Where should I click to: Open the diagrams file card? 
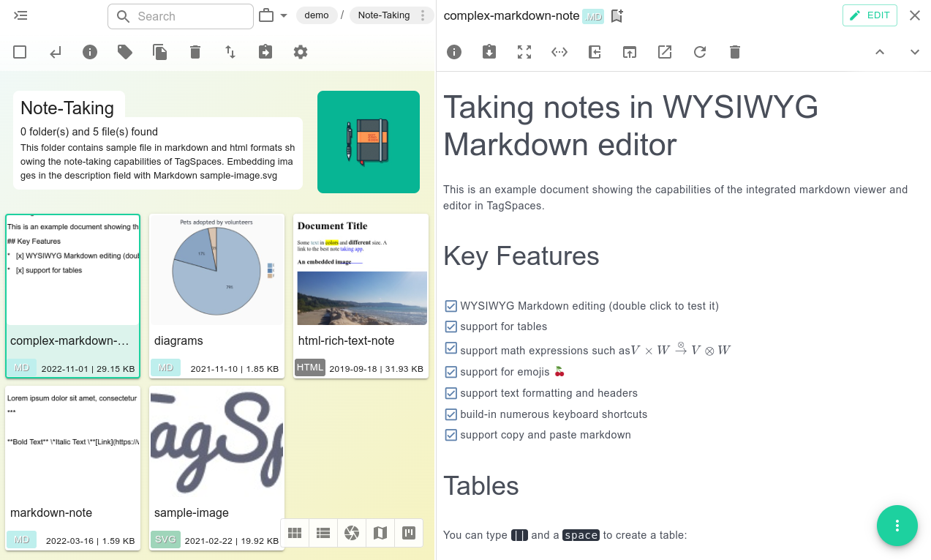tap(216, 296)
